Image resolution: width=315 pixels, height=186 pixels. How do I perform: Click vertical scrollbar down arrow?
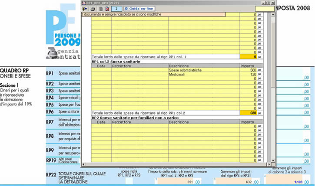click(x=273, y=160)
